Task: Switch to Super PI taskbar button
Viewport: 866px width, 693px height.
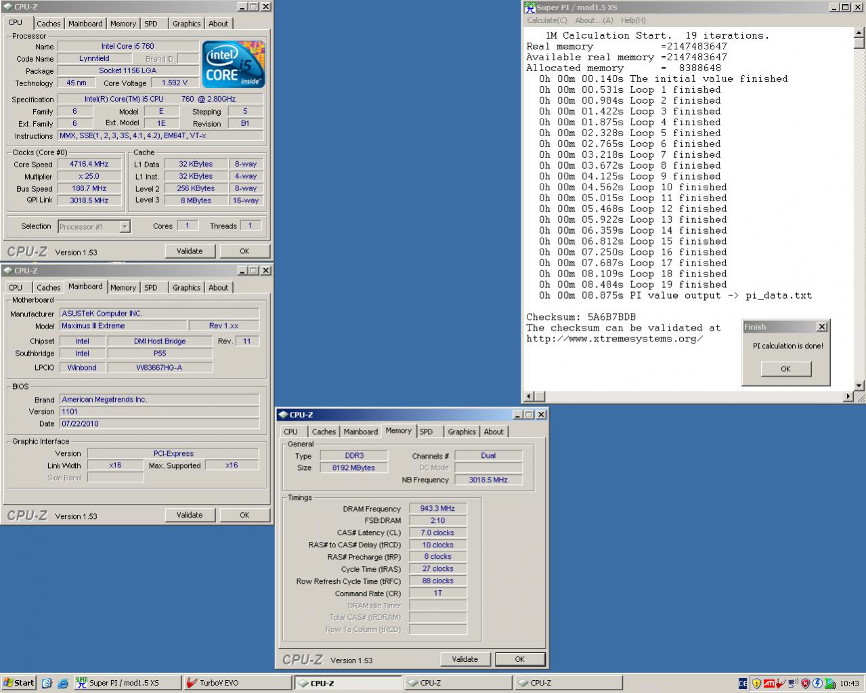Action: (127, 683)
